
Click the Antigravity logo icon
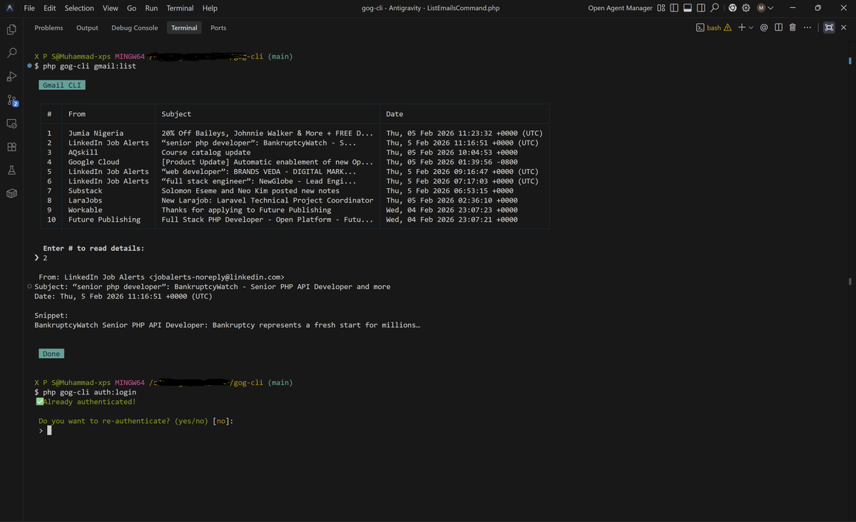click(x=11, y=8)
